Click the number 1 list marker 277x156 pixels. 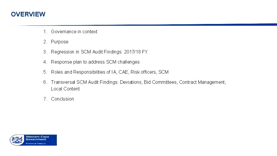[45, 32]
